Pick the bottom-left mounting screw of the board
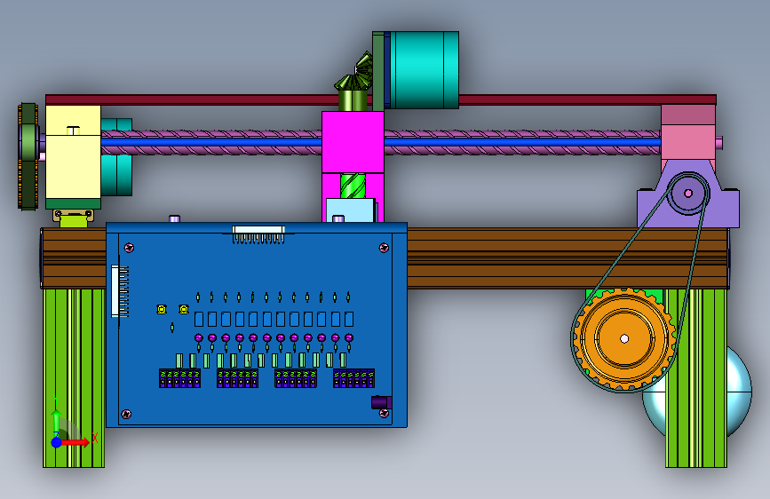 point(126,414)
